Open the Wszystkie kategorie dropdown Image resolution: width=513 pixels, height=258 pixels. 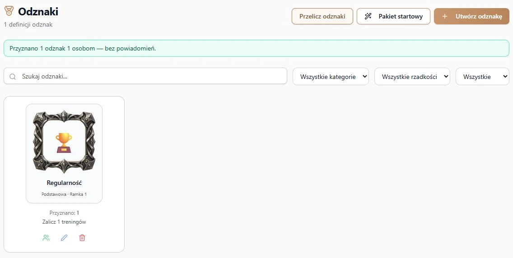[331, 77]
